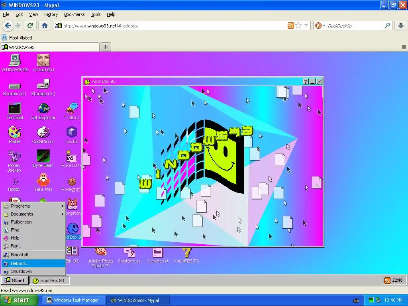This screenshot has width=408, height=306.
Task: Expand the Documents submenu in Start menu
Action: 33,214
